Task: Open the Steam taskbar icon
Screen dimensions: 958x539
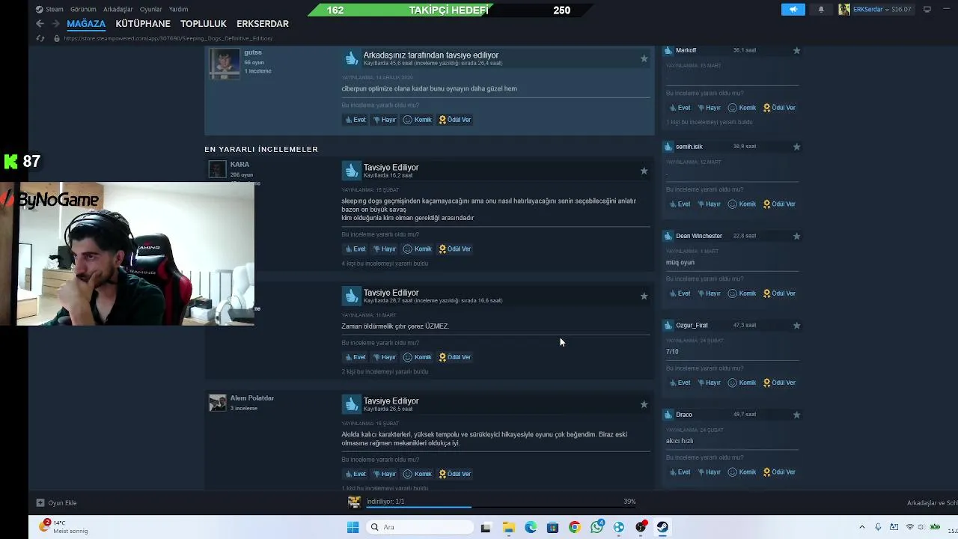Action: coord(662,527)
